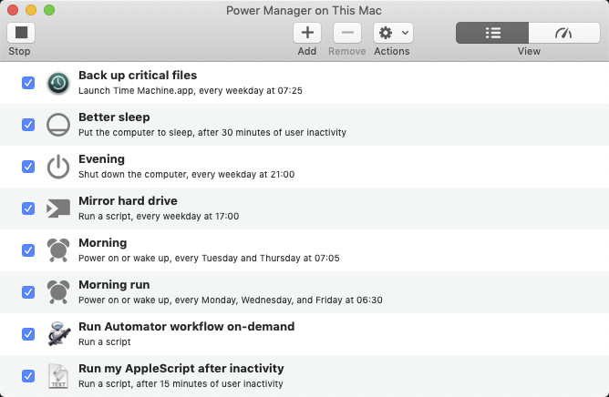Click the power icon for Evening
Screen dimensions: 609x397
point(58,167)
